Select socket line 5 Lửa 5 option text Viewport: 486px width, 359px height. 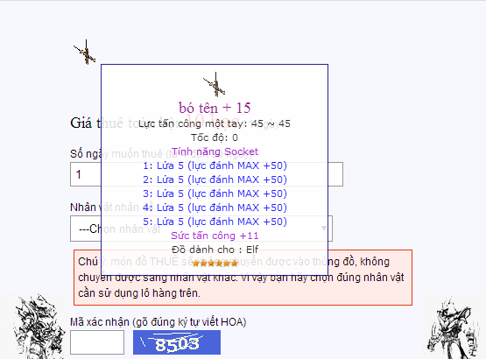[x=215, y=222]
